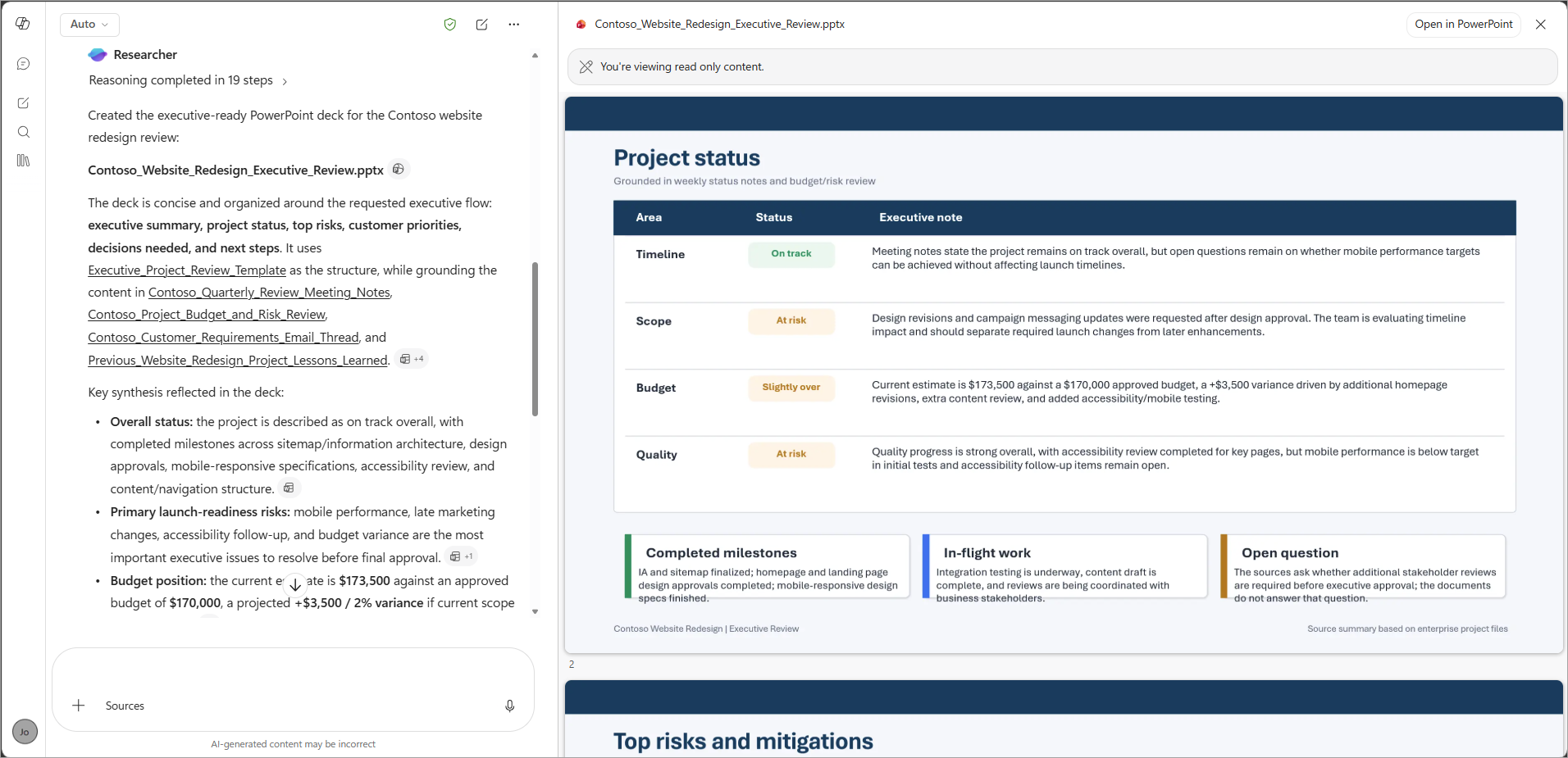Click the In-flight work card
The width and height of the screenshot is (1568, 758).
coord(1065,567)
